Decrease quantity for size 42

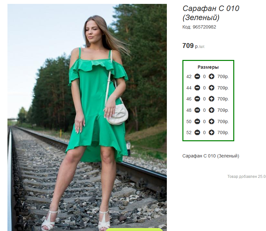(197, 76)
